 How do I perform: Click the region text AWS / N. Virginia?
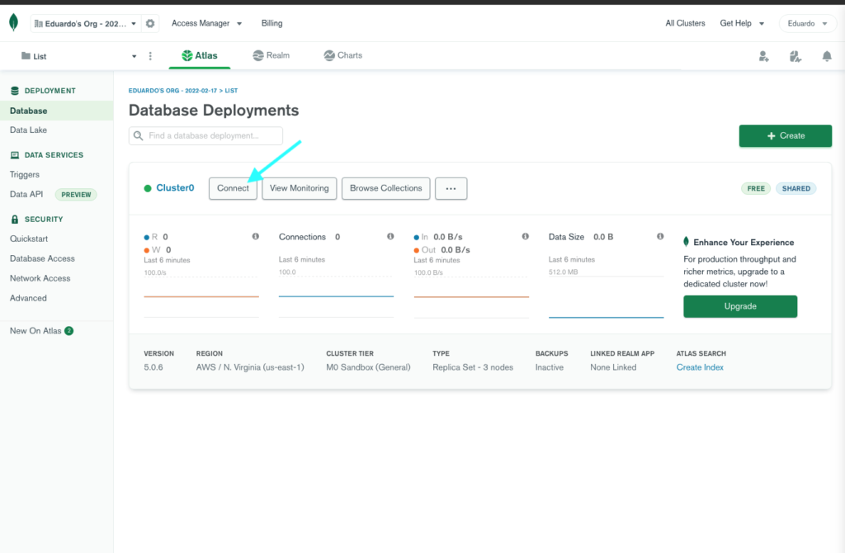(250, 367)
